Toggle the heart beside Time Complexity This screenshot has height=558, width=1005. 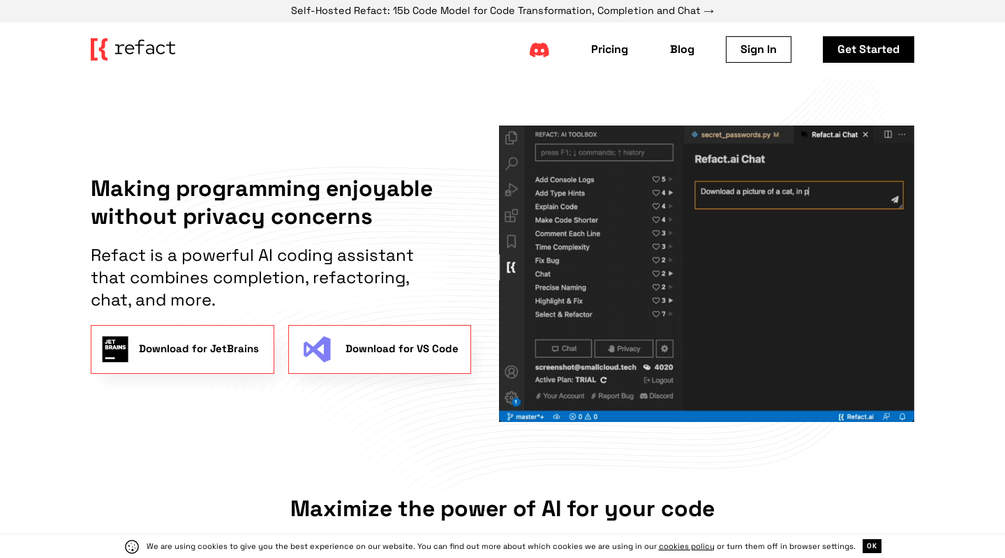[x=656, y=247]
